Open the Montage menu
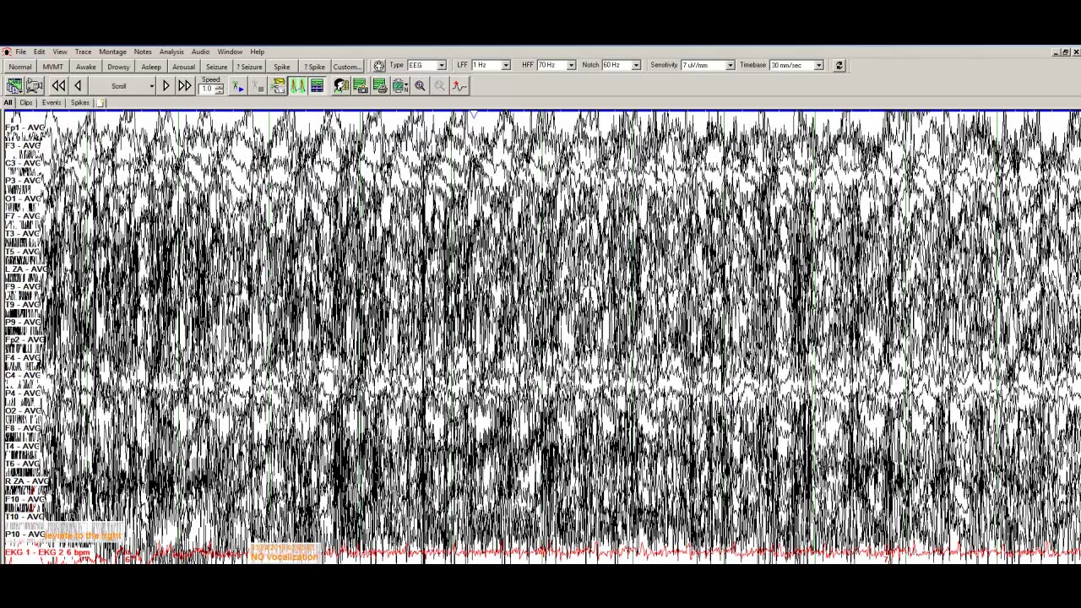 tap(112, 52)
